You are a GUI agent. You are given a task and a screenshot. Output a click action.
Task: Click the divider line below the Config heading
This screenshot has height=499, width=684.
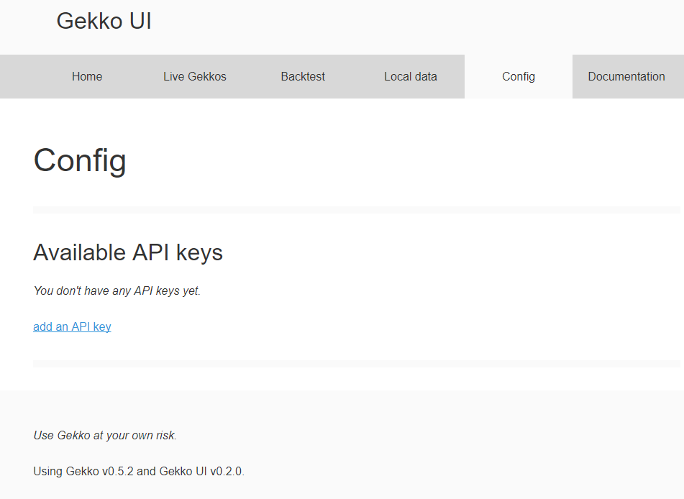pyautogui.click(x=356, y=210)
